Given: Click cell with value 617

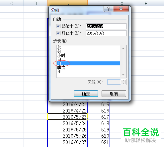Looking at the screenshot, I should [99, 117].
